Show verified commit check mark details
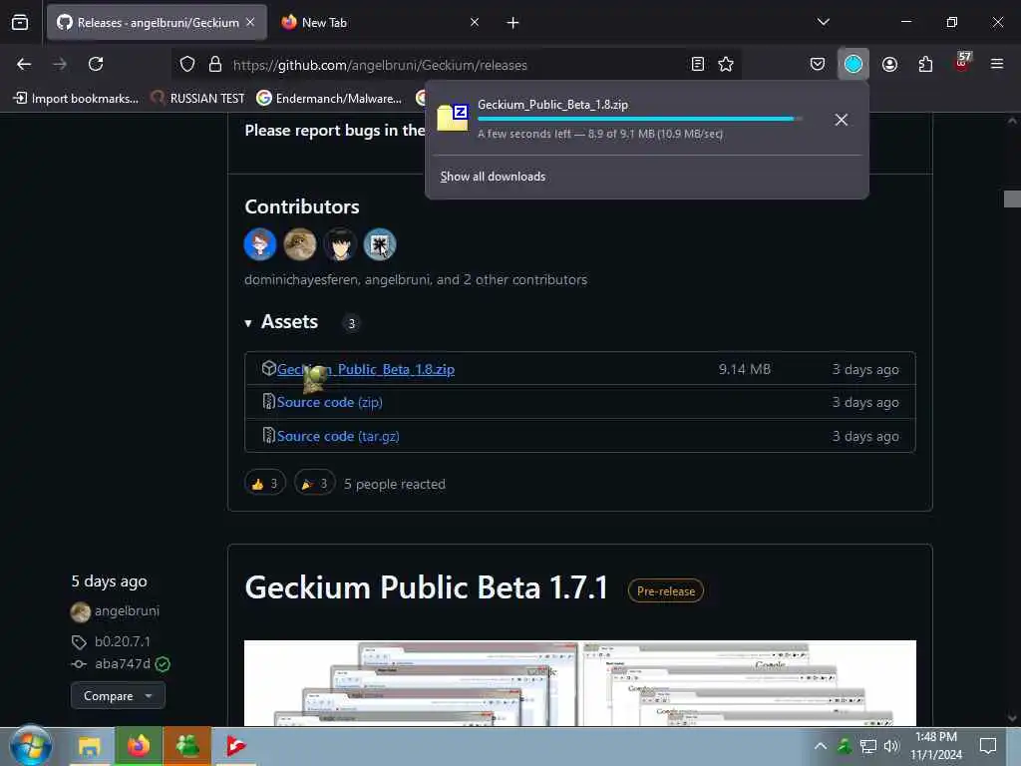 click(x=163, y=664)
